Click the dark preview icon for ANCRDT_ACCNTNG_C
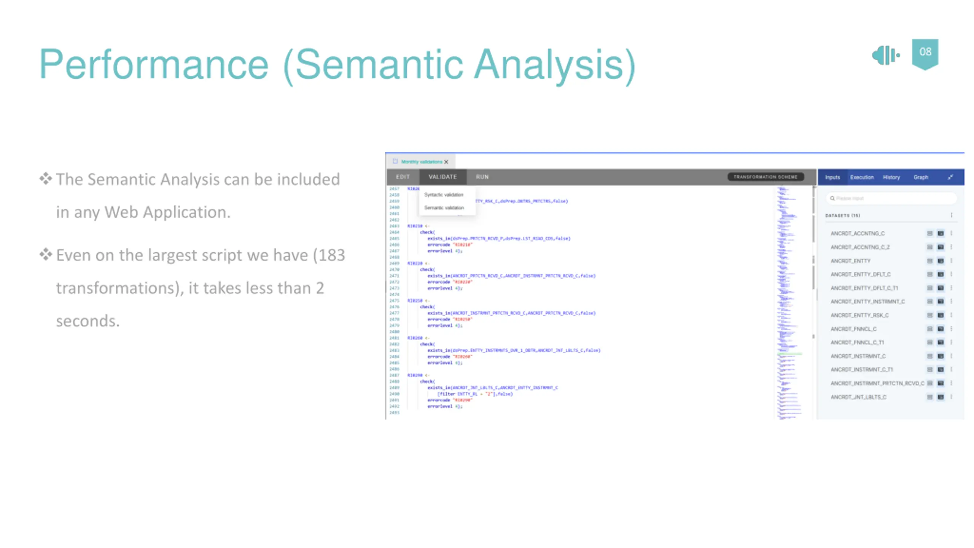Viewport: 974px width, 548px height. [x=941, y=233]
